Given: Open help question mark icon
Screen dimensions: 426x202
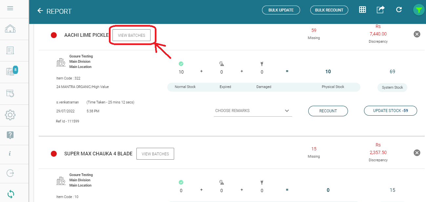Looking at the screenshot, I should pyautogui.click(x=10, y=135).
